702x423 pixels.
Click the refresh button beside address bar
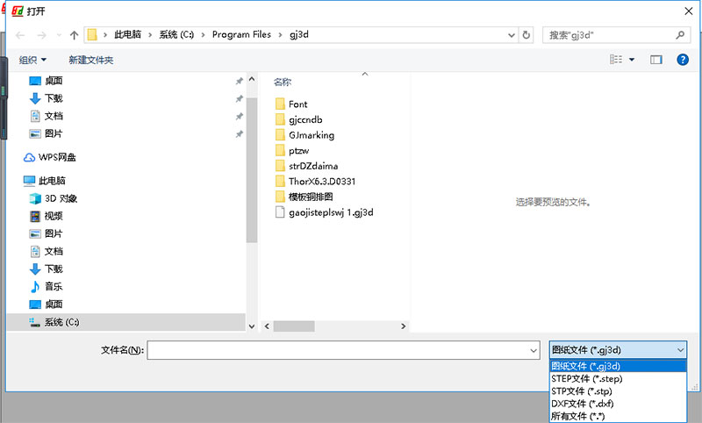pos(526,35)
